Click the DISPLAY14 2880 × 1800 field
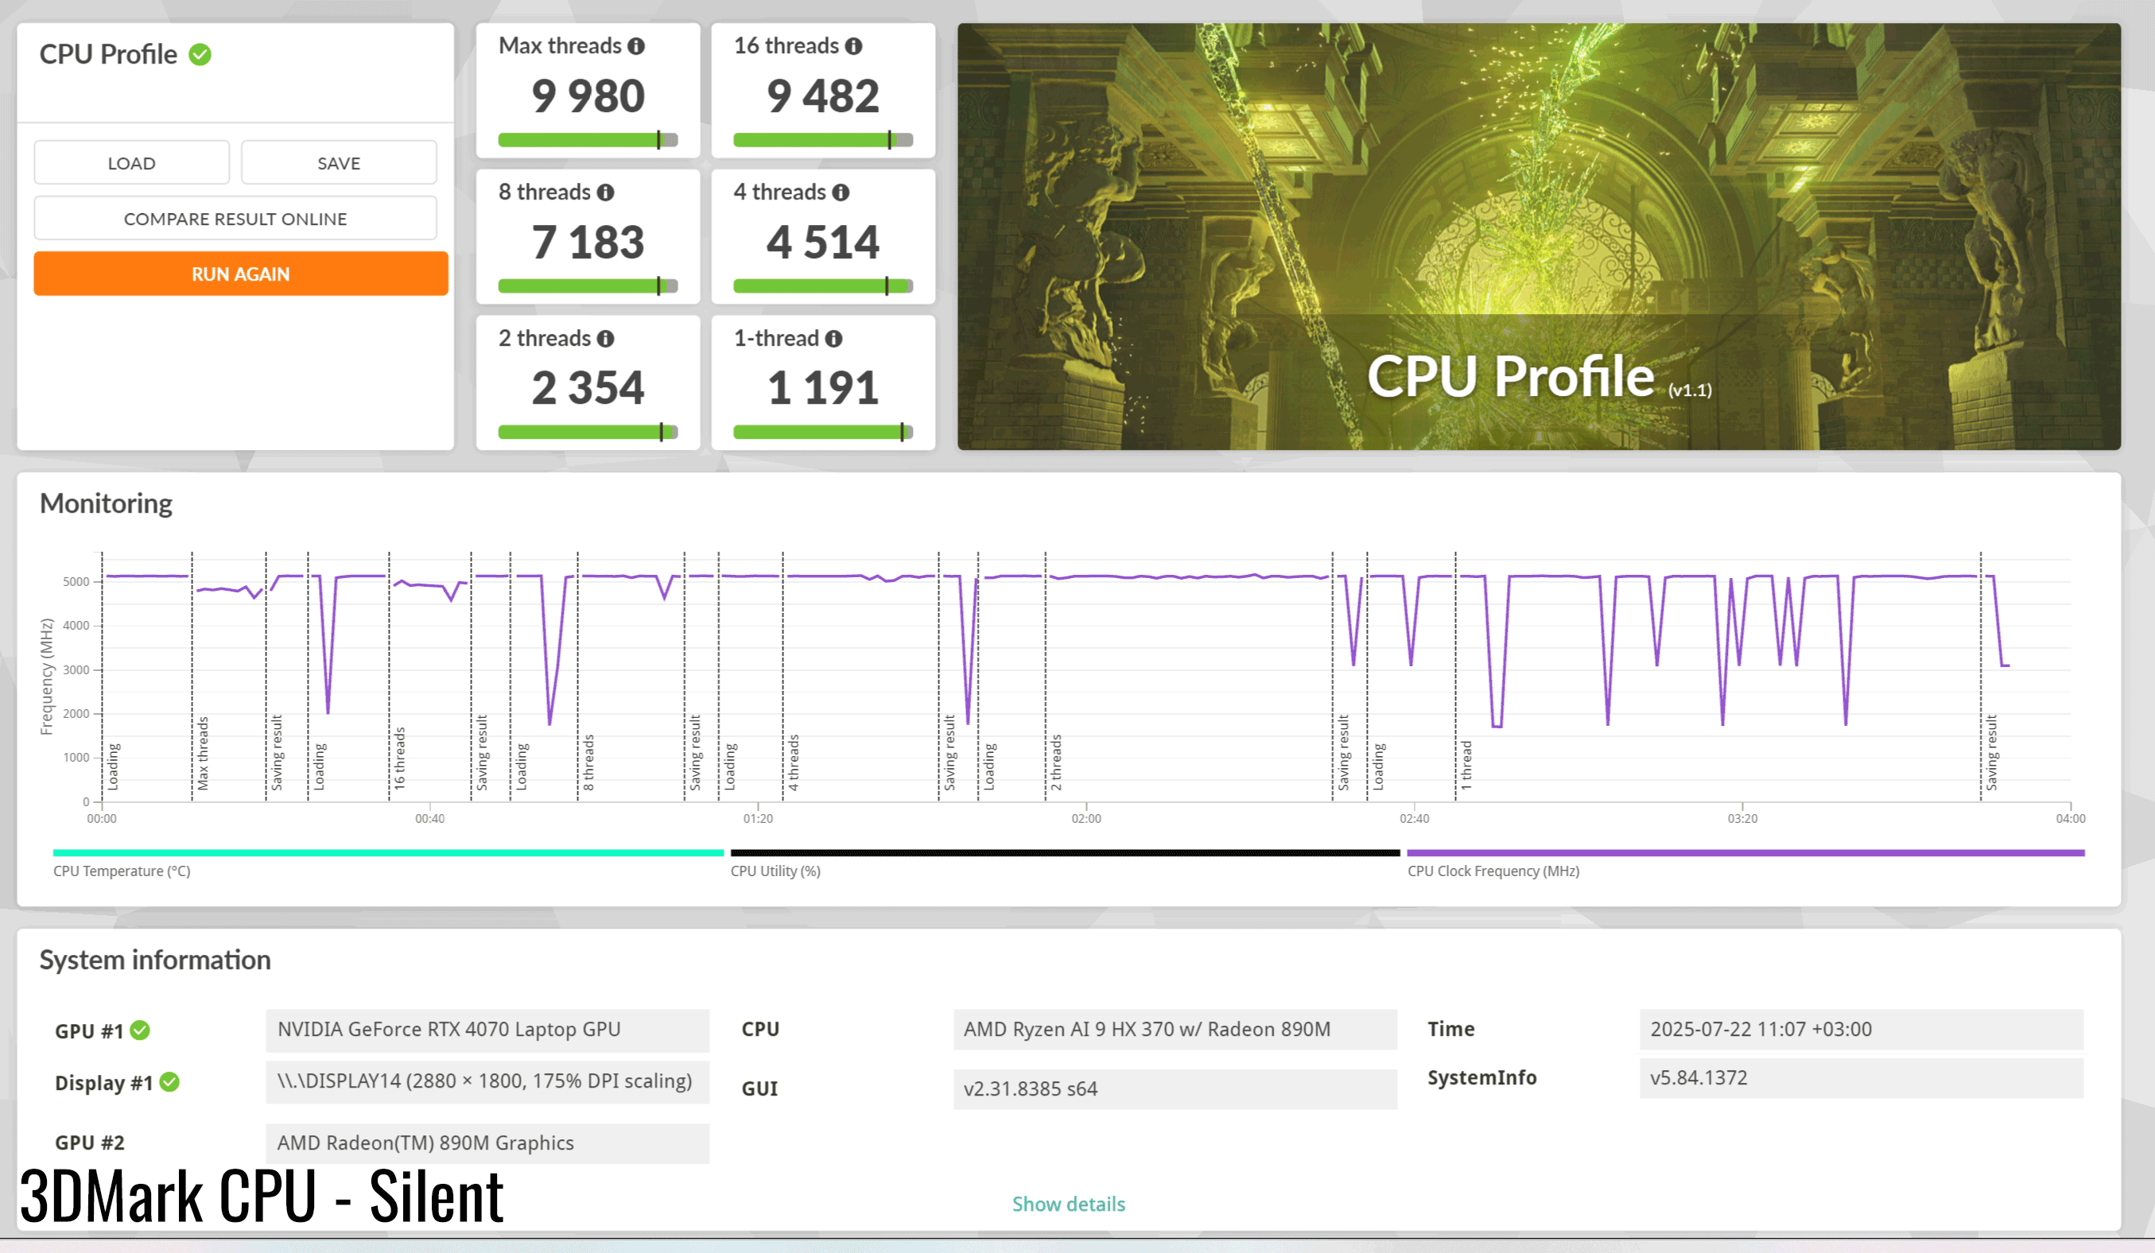The width and height of the screenshot is (2155, 1253). (487, 1081)
